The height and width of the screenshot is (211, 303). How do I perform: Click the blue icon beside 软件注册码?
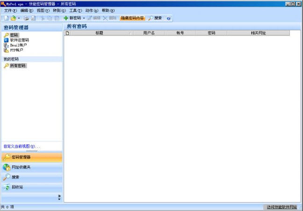6,40
